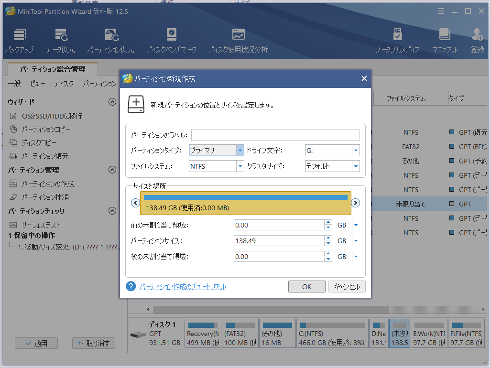Open the ディスク menu
The height and width of the screenshot is (368, 491).
point(64,84)
